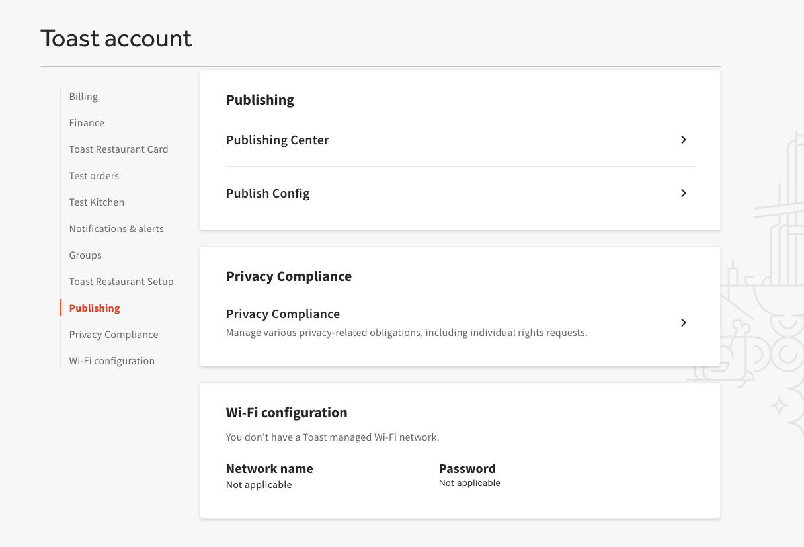Go to Notifications & alerts
The image size is (804, 547).
(116, 228)
